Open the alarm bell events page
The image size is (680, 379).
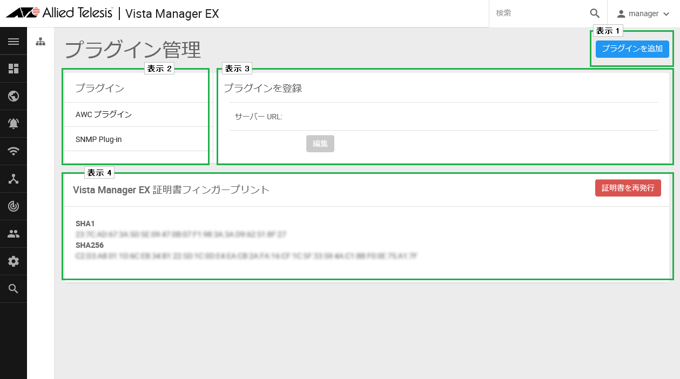click(14, 124)
